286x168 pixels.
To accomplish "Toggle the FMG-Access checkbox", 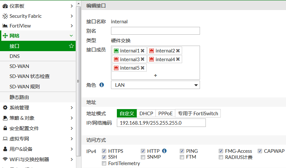I will coord(221,151).
